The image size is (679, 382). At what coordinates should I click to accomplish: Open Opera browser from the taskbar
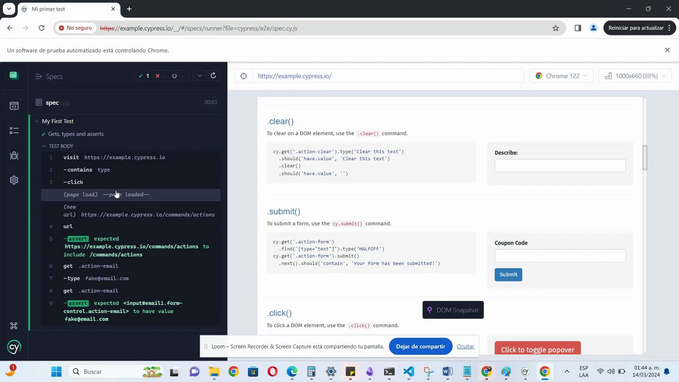tap(272, 371)
